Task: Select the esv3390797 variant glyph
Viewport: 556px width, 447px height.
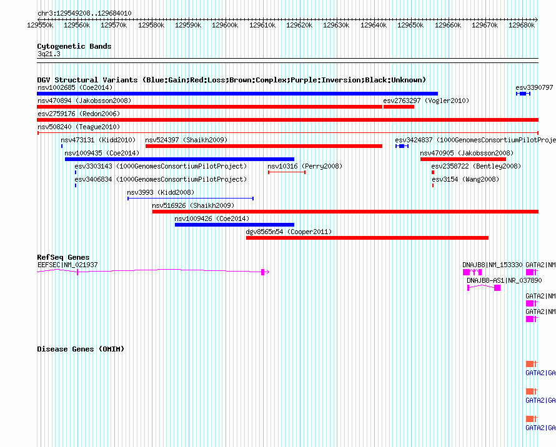Action: pos(523,94)
